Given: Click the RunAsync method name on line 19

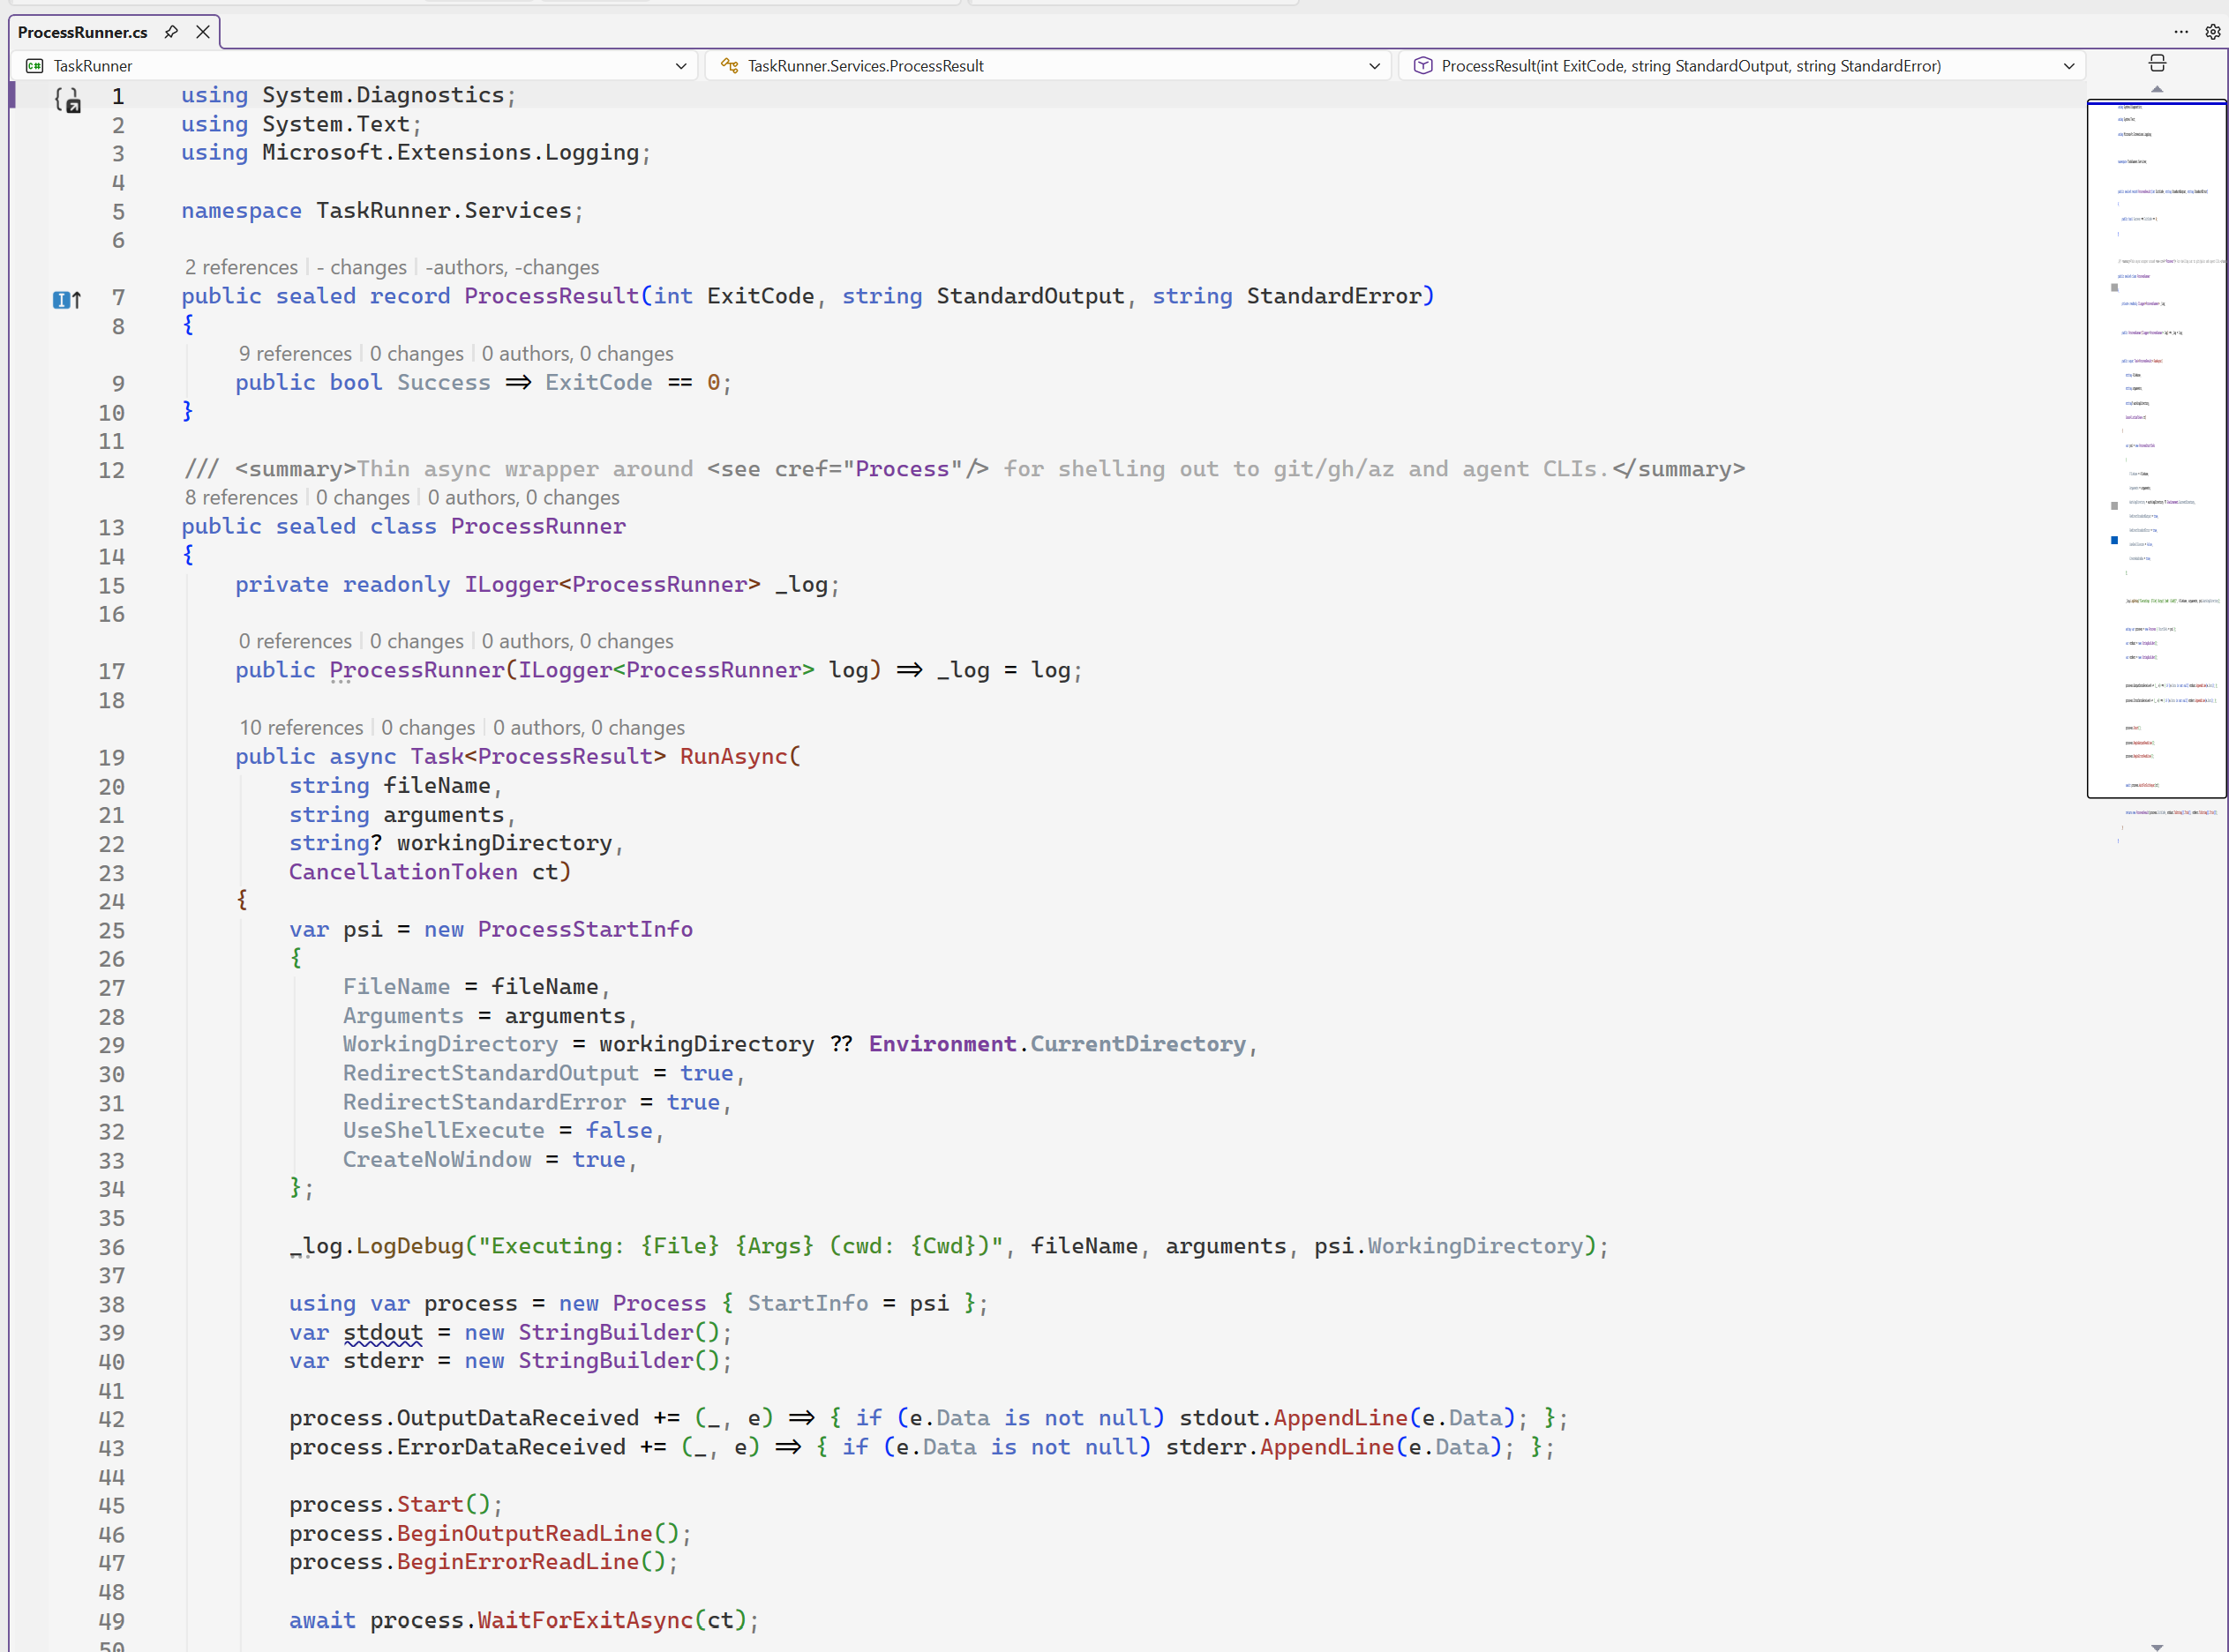Looking at the screenshot, I should point(733,757).
